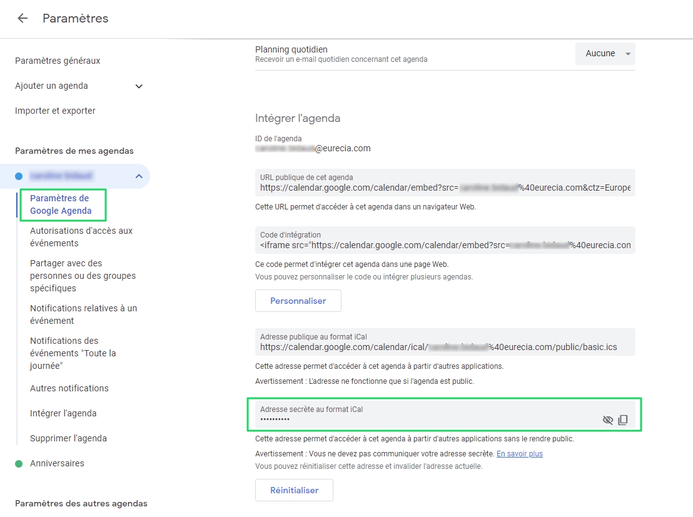Open Paramètres généraux
The height and width of the screenshot is (517, 693).
coord(58,61)
